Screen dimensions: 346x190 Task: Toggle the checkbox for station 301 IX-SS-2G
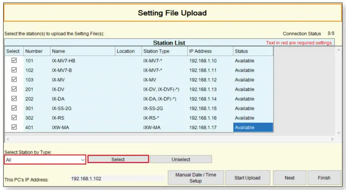[14, 108]
